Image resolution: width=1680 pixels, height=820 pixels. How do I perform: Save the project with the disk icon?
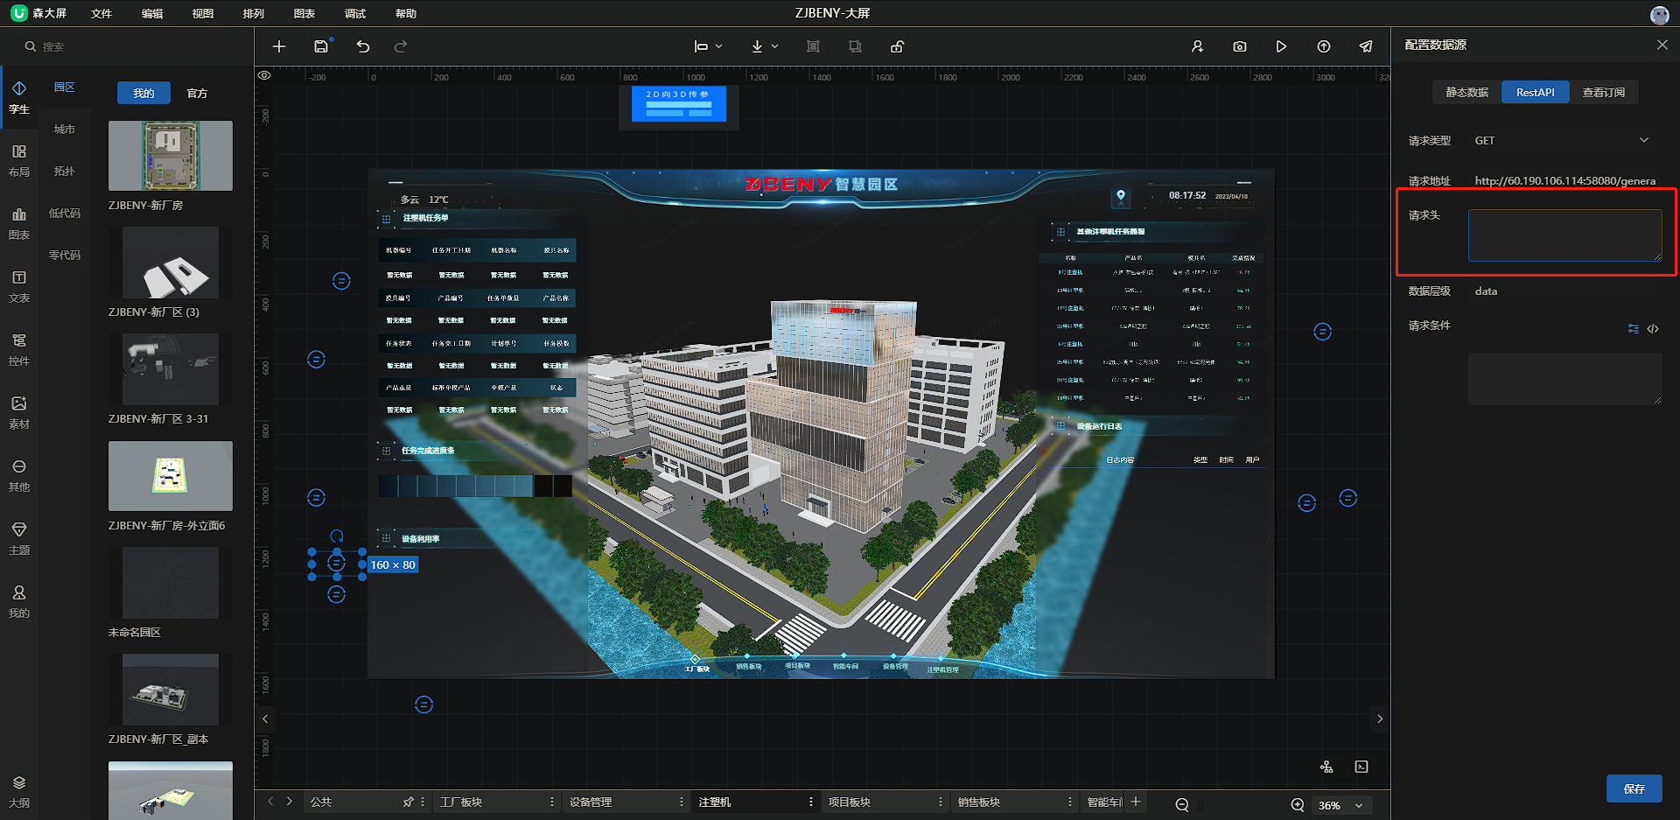(321, 46)
